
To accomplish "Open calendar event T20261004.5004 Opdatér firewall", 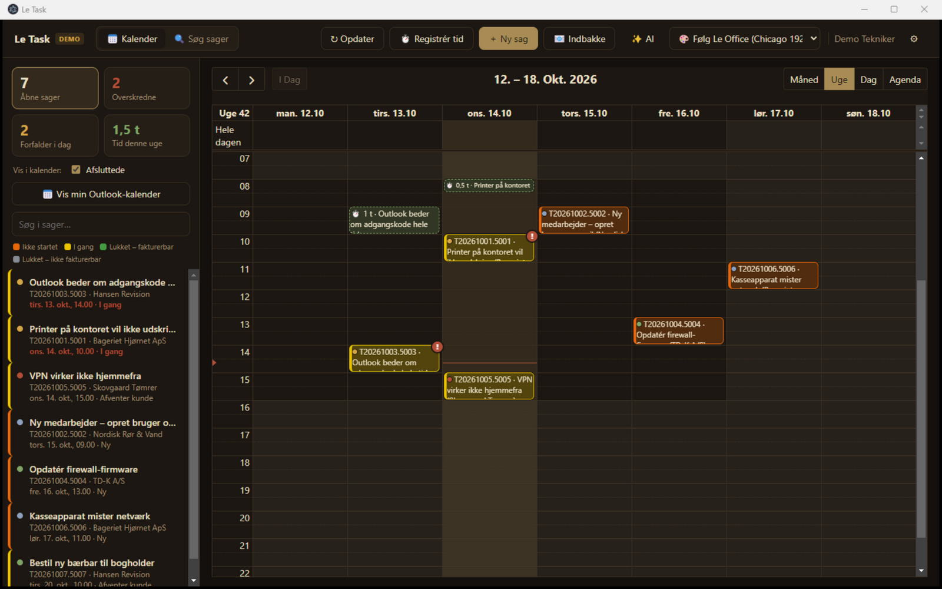I will click(678, 330).
